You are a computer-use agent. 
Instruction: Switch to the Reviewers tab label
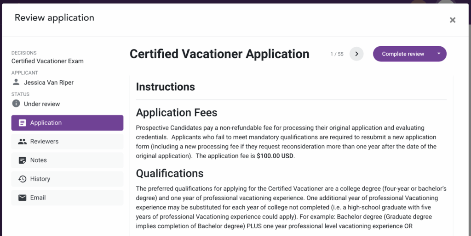point(44,142)
